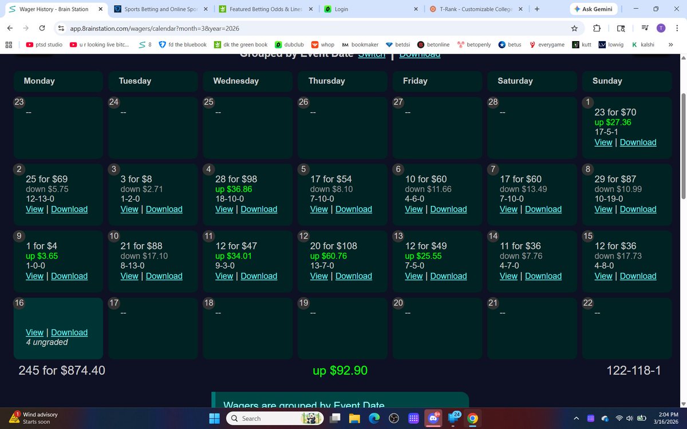The image size is (687, 429).
Task: Open Task View from the taskbar
Action: 335,419
